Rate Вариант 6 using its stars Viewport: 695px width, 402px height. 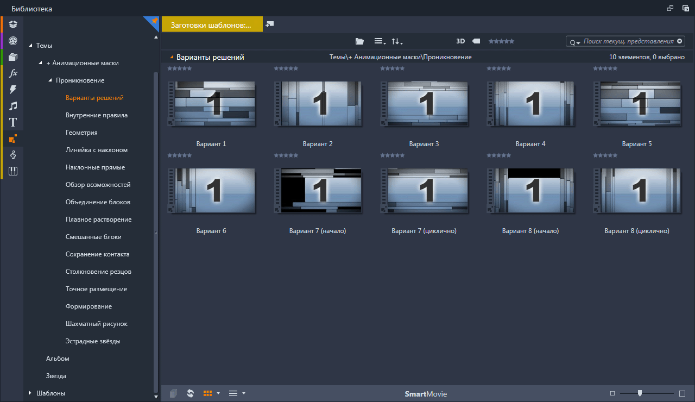point(180,156)
